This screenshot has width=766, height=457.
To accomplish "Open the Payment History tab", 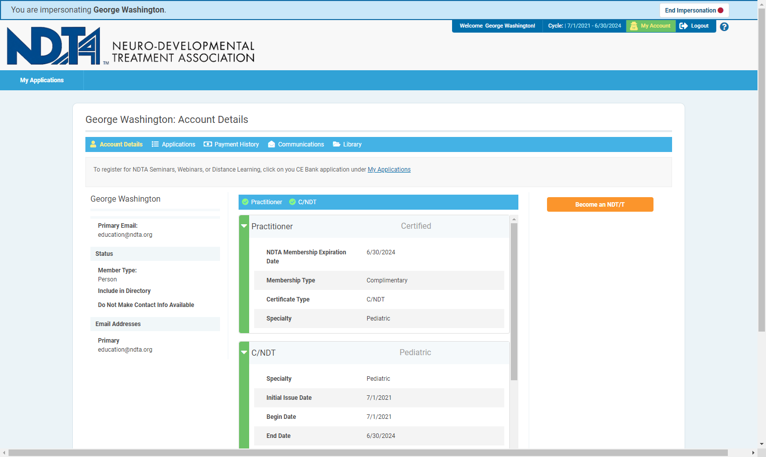I will 231,144.
